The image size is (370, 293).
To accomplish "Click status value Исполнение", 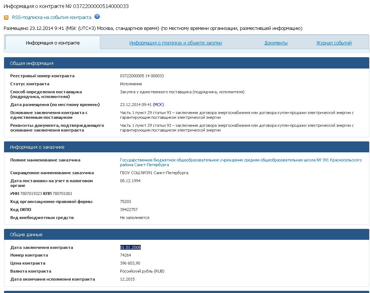I will coord(131,84).
